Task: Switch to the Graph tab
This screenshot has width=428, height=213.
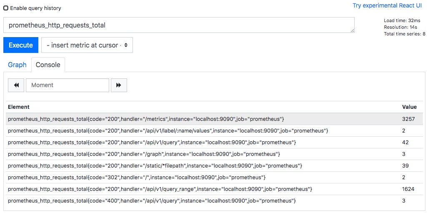Action: 17,65
